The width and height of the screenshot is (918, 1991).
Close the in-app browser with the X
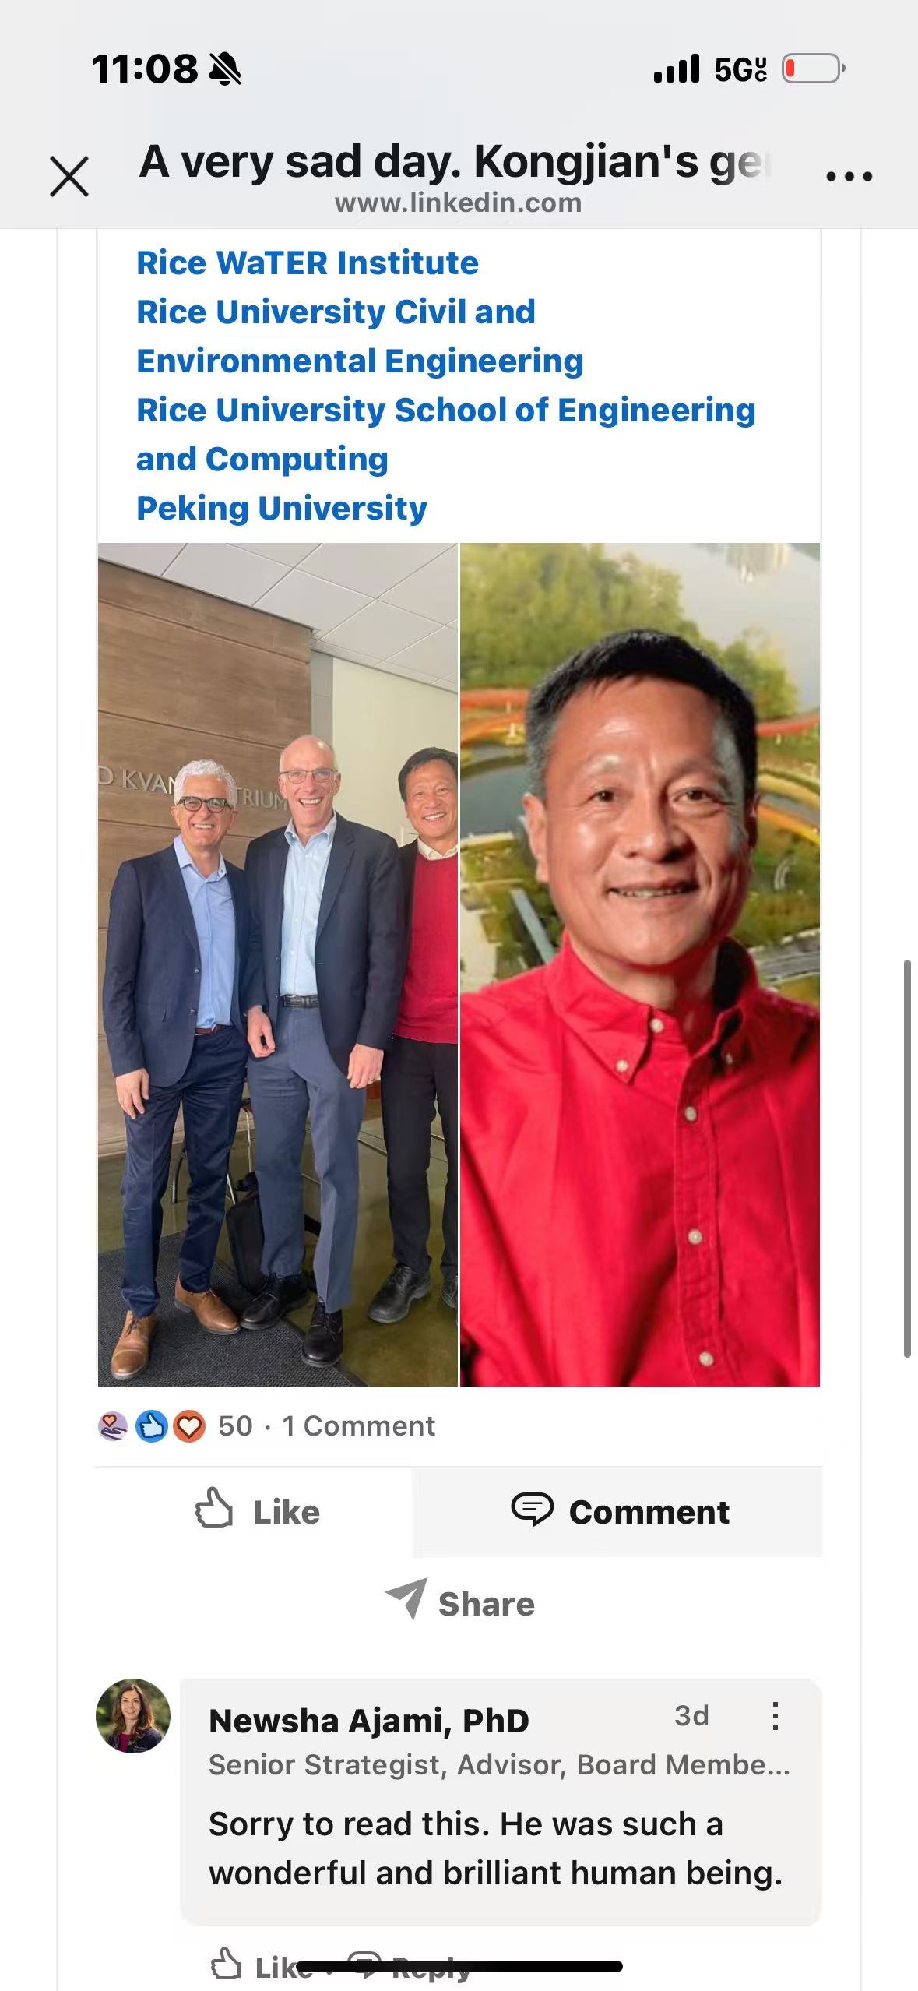click(69, 176)
